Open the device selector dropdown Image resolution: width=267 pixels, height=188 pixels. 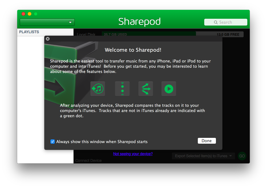(47, 22)
